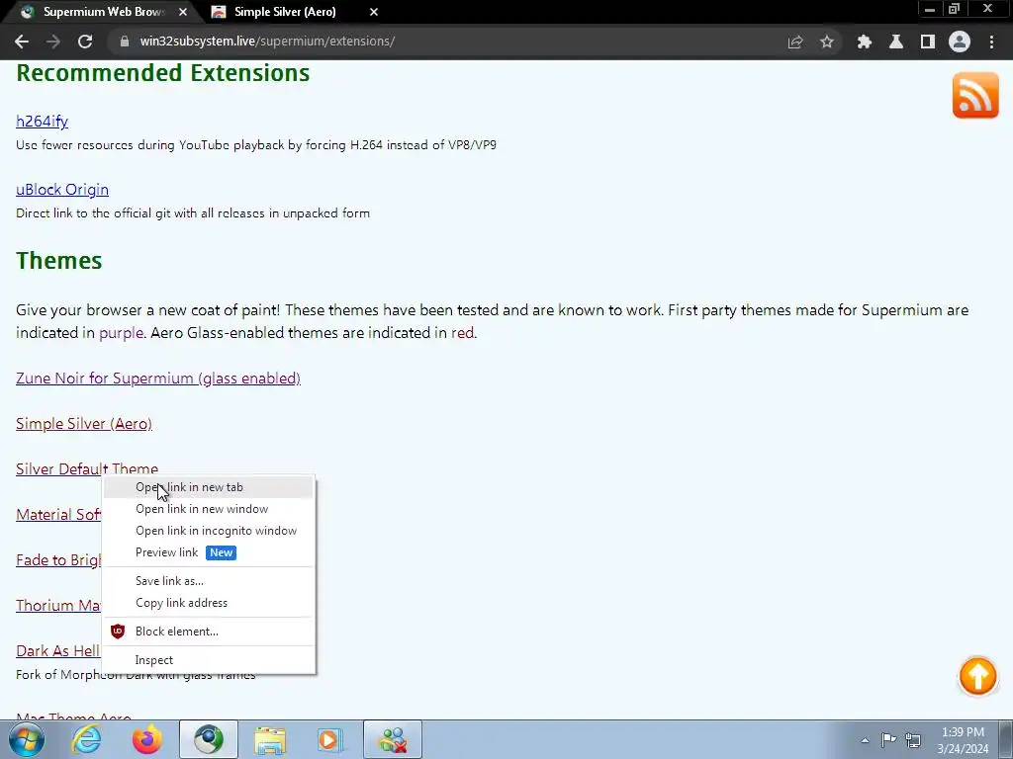Reload the current page

pos(85,42)
